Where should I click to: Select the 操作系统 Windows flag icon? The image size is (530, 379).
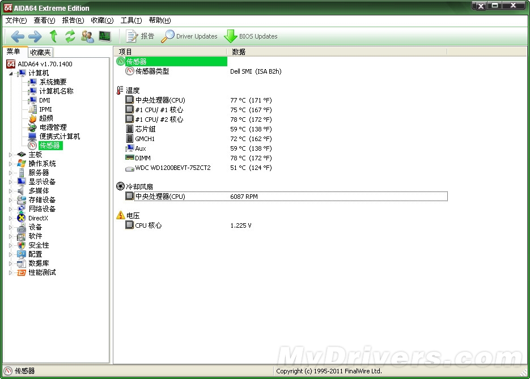pos(22,164)
